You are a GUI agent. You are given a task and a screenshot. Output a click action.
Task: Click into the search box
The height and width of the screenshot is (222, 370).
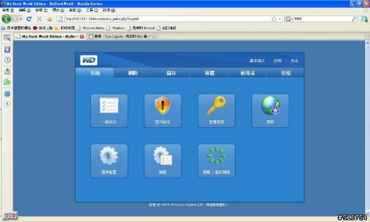pos(323,19)
